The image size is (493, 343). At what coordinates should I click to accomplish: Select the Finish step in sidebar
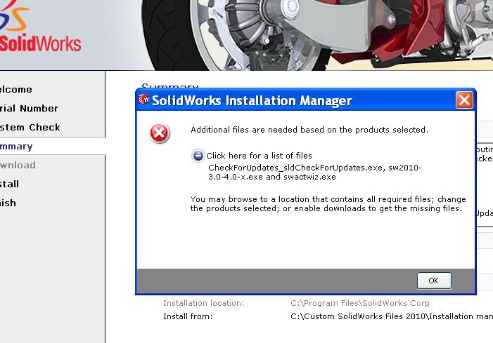click(8, 203)
